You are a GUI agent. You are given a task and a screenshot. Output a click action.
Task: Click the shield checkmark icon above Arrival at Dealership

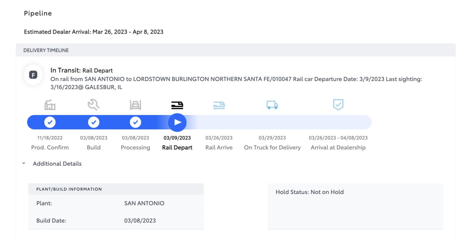[338, 105]
